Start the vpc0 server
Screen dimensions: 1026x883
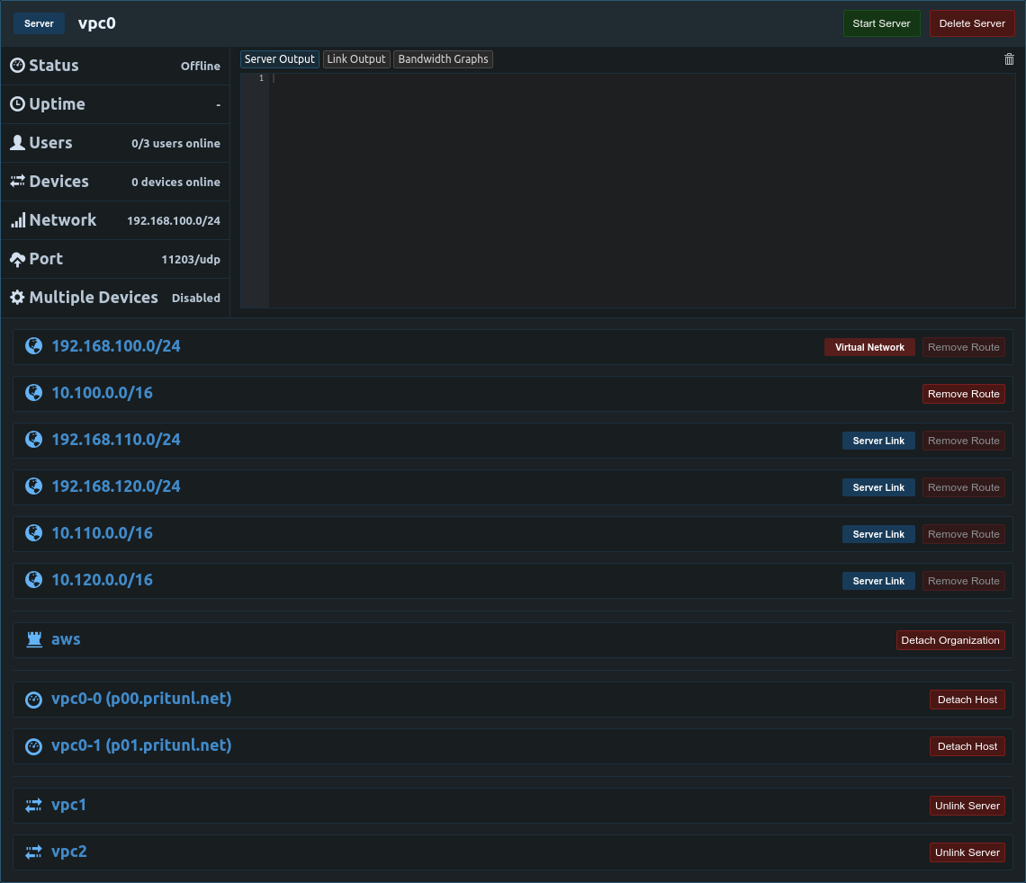click(x=881, y=23)
